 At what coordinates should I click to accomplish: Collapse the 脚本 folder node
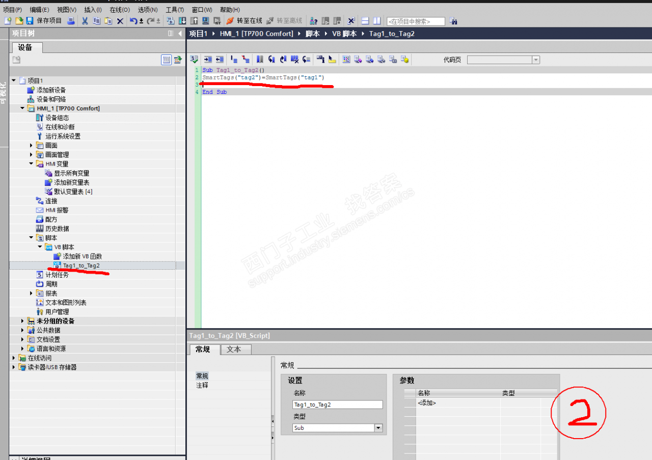[x=31, y=237]
